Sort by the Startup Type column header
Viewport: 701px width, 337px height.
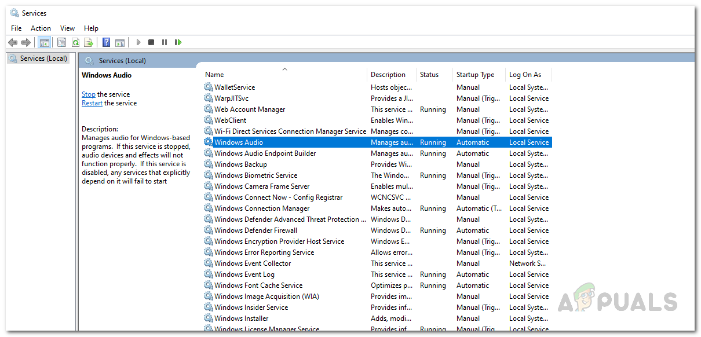[x=475, y=75]
